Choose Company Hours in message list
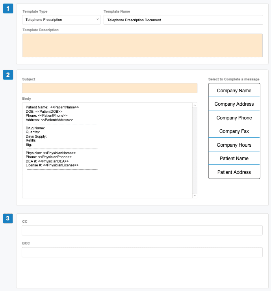 [x=234, y=145]
